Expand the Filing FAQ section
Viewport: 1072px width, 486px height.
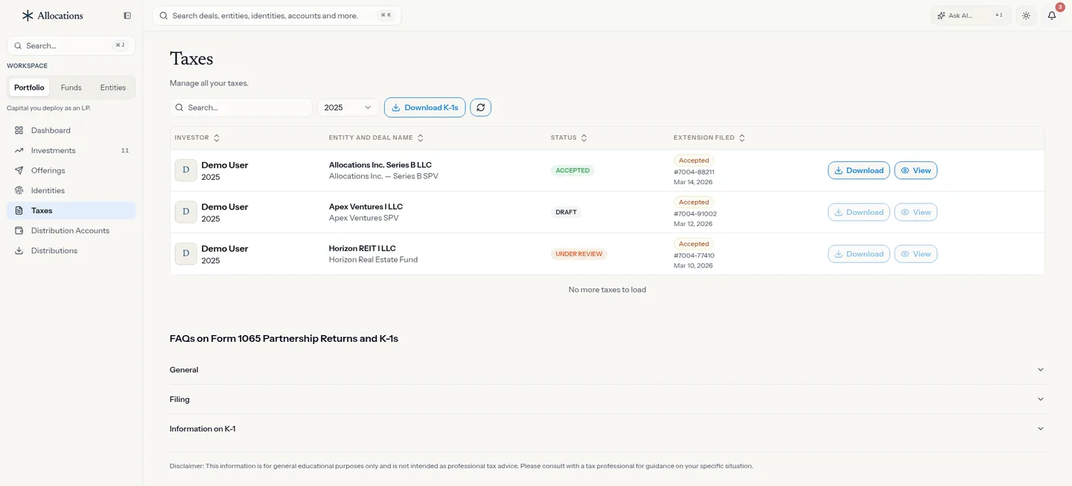point(607,399)
